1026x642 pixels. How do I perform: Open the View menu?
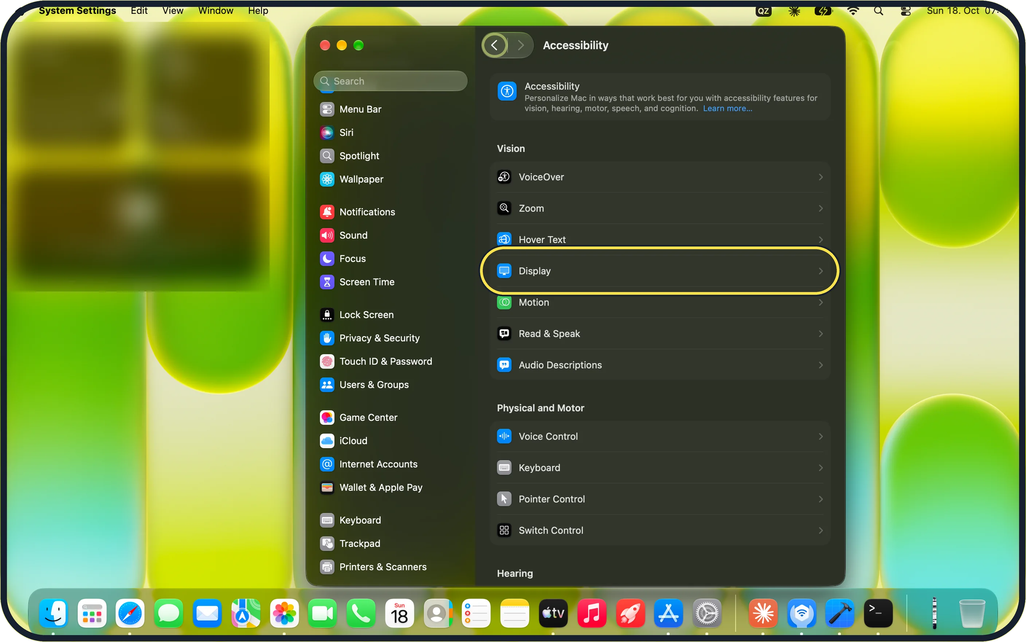click(x=173, y=11)
